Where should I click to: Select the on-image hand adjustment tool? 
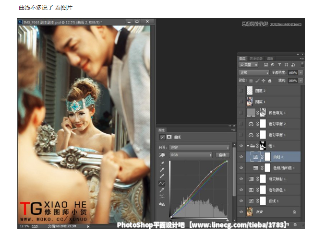(162, 155)
